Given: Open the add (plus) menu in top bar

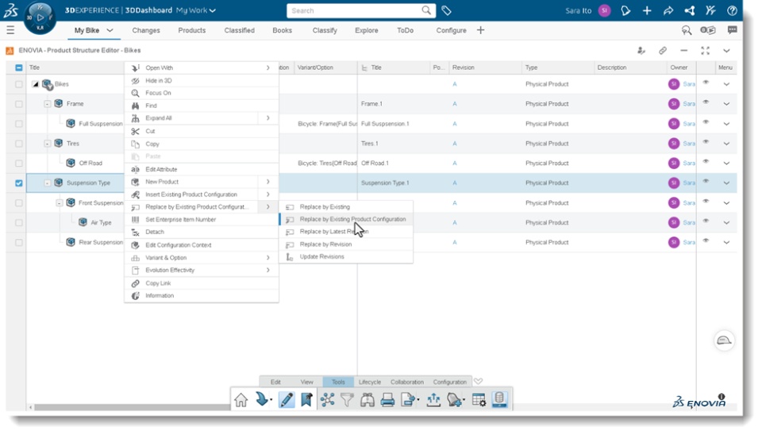Looking at the screenshot, I should click(647, 10).
